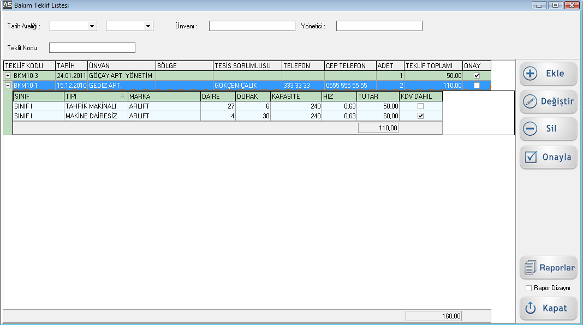
Task: Expand the BKM10-3 row details
Action: tap(8, 75)
